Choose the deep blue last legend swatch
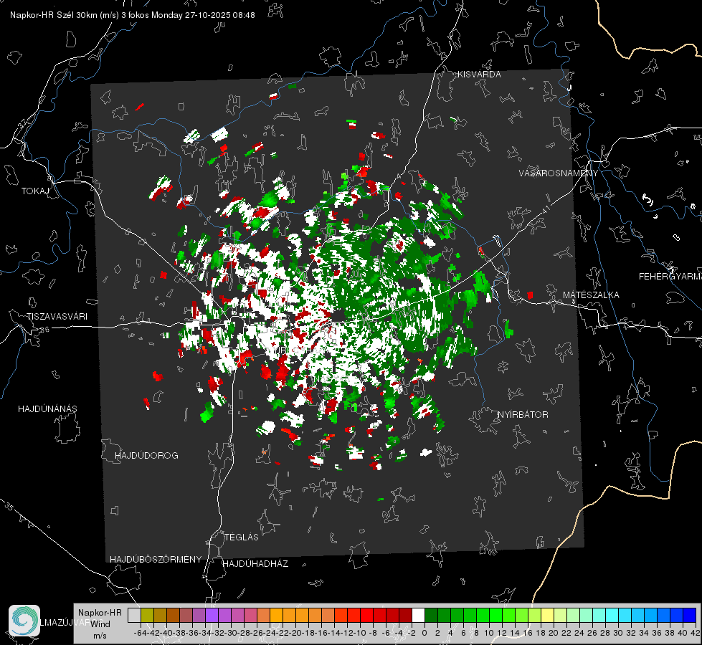 [x=690, y=615]
